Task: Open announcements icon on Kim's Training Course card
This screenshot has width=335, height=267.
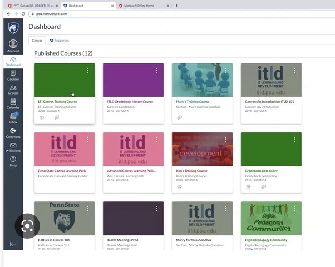Action: (x=179, y=187)
